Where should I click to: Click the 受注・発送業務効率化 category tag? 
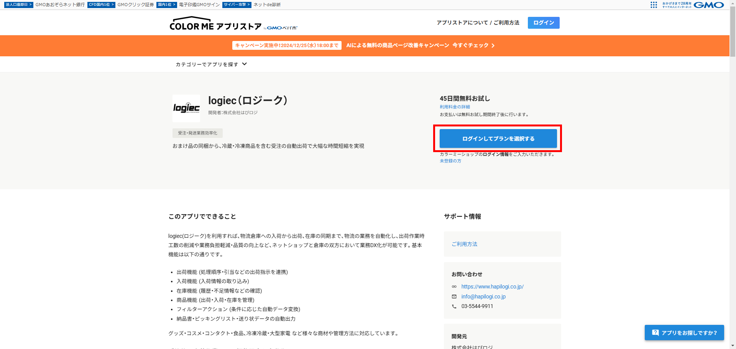197,133
